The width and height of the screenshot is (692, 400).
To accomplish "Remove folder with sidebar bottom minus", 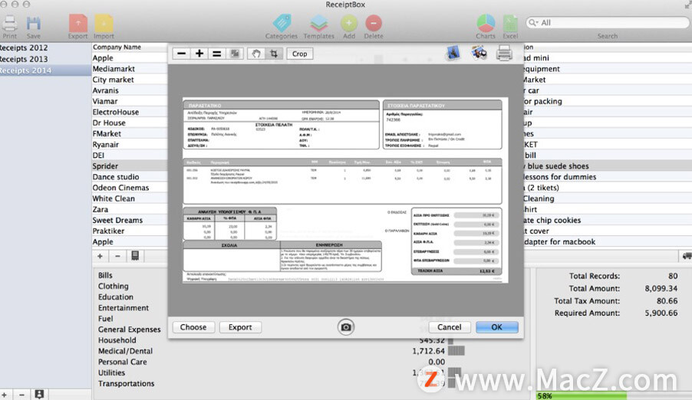I will tap(21, 395).
